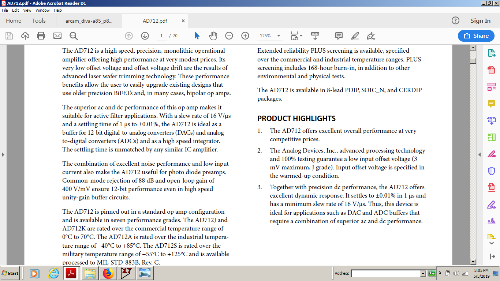Open Redact tool in sidebar
This screenshot has height=281, width=500.
492,154
